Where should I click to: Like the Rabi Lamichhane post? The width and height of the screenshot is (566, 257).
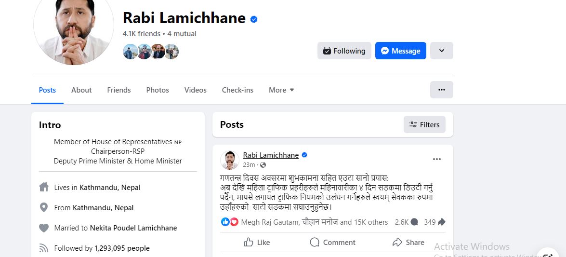point(257,242)
